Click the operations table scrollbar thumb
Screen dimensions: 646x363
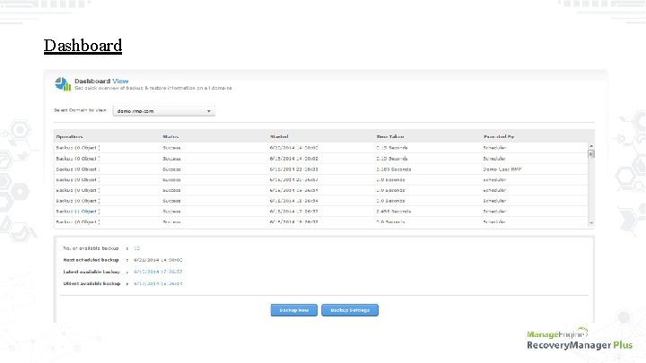[591, 154]
